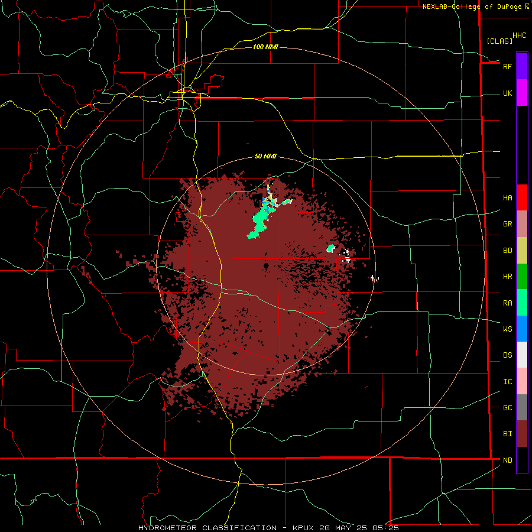The image size is (532, 532).
Task: Click the 'RA' legend label
Action: 507,303
